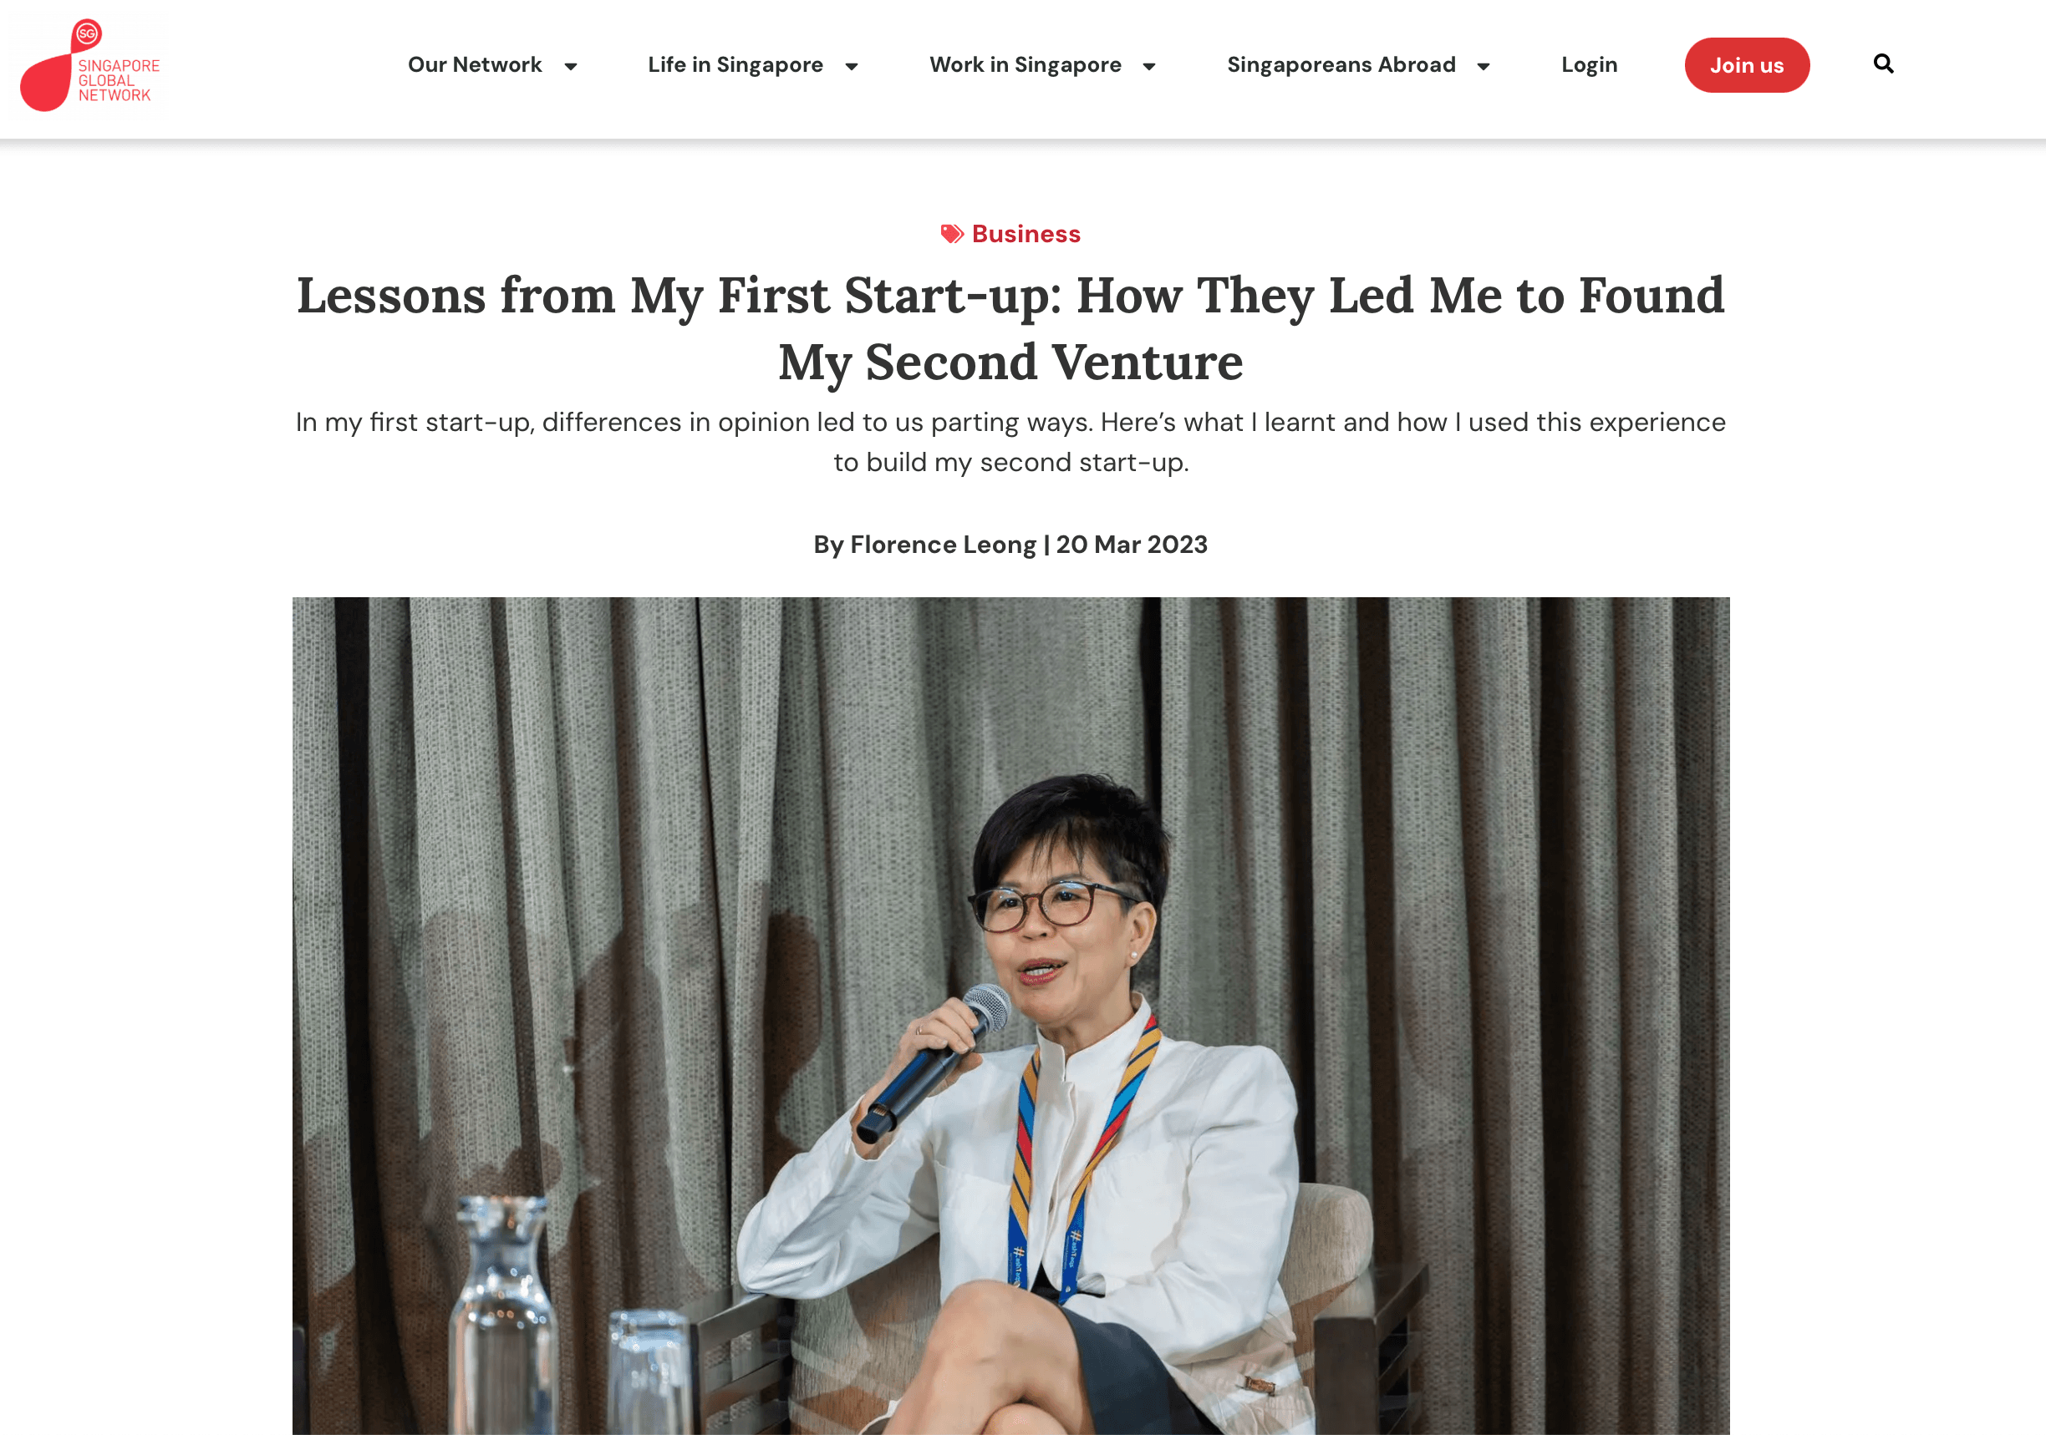Image resolution: width=2046 pixels, height=1435 pixels.
Task: Open the Work in Singapore menu item
Action: (x=1025, y=65)
